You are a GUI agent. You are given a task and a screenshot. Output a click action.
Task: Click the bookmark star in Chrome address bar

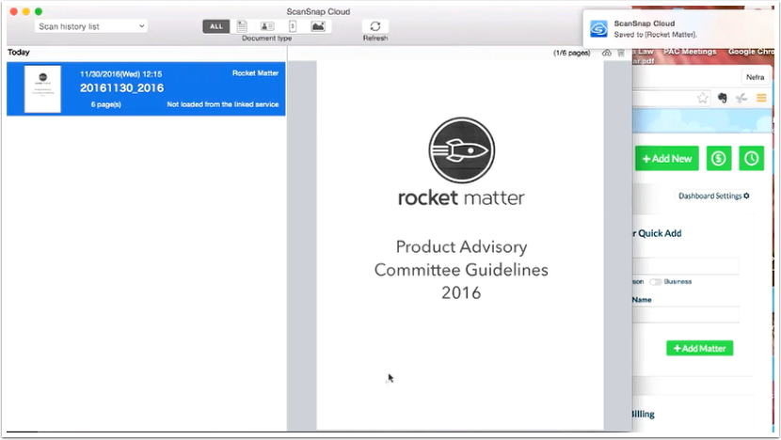click(703, 98)
